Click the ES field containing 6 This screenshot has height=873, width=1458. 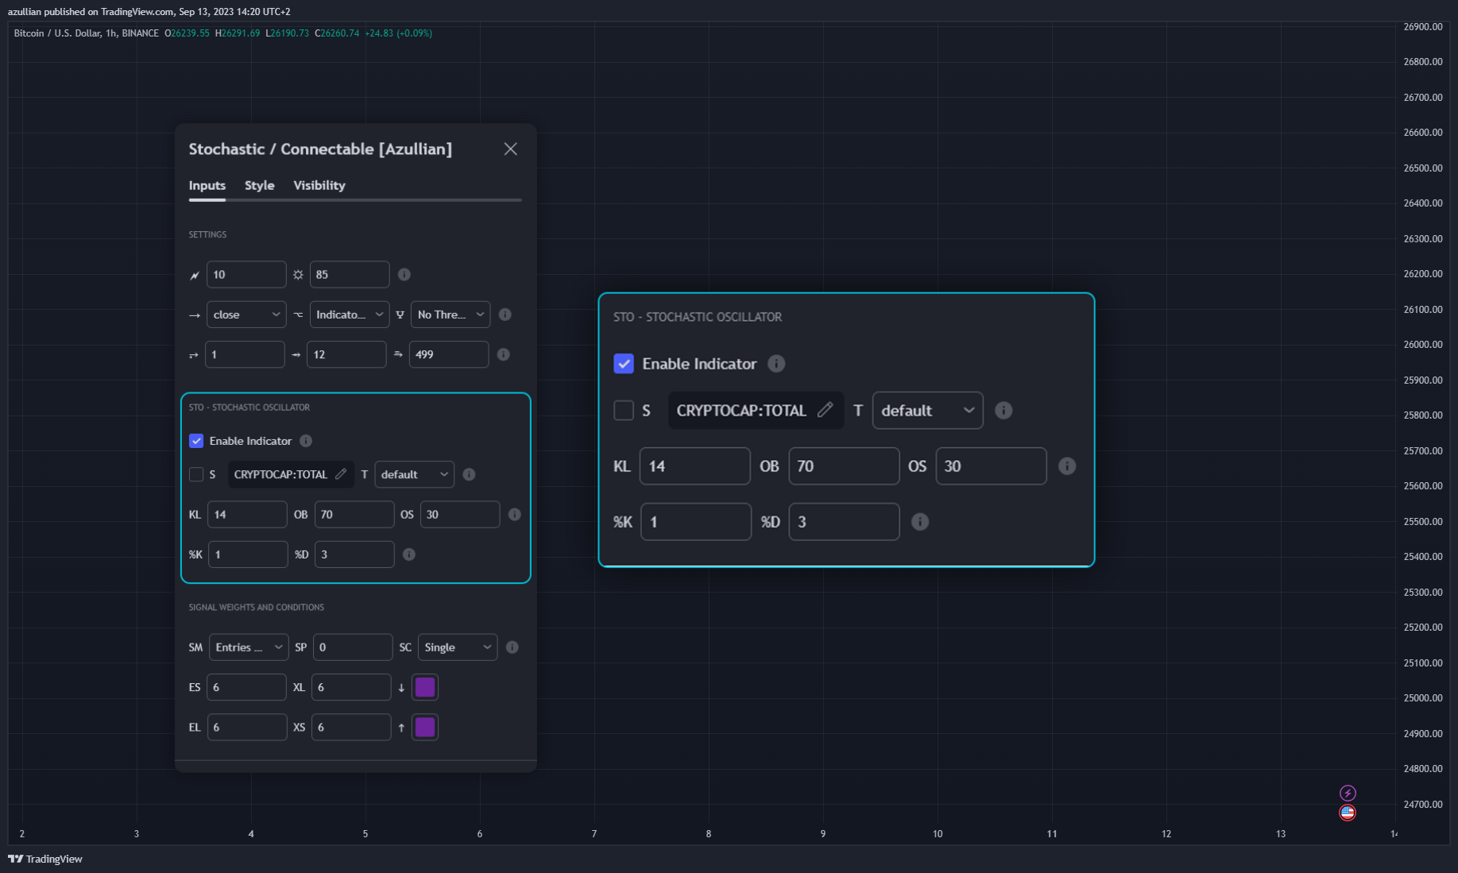[x=246, y=687]
